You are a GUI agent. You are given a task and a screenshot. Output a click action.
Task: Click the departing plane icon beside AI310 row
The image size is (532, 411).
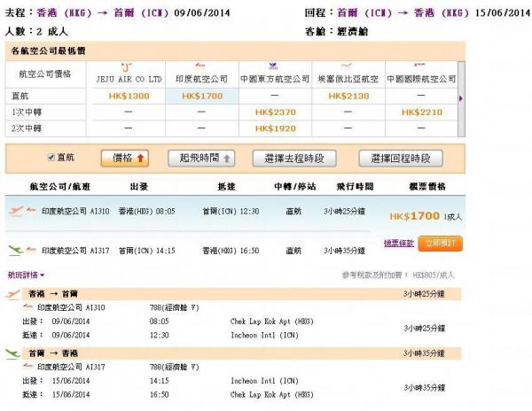[16, 211]
